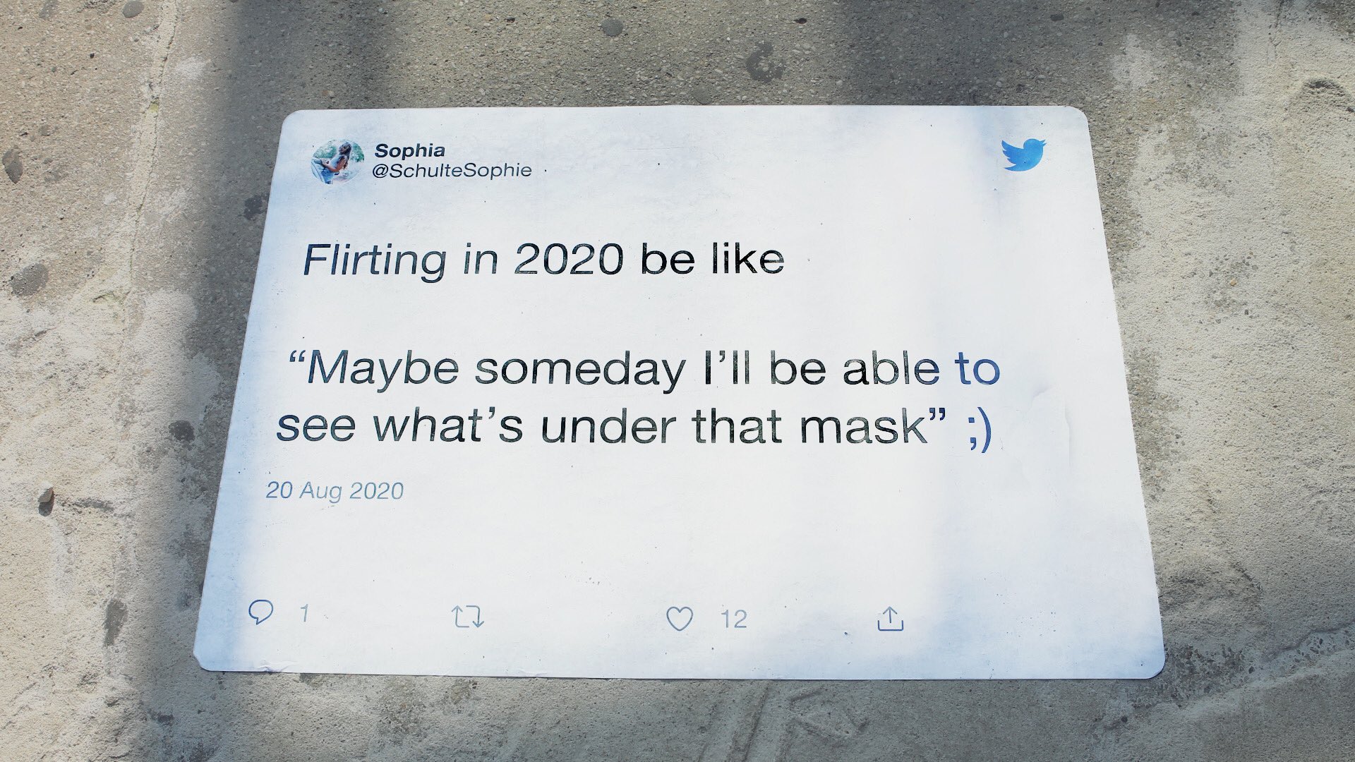This screenshot has width=1355, height=762.
Task: Click the word Flirting in the tweet
Action: pos(374,261)
